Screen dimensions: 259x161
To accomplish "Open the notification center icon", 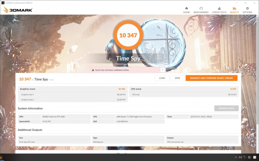I will 255,157.
